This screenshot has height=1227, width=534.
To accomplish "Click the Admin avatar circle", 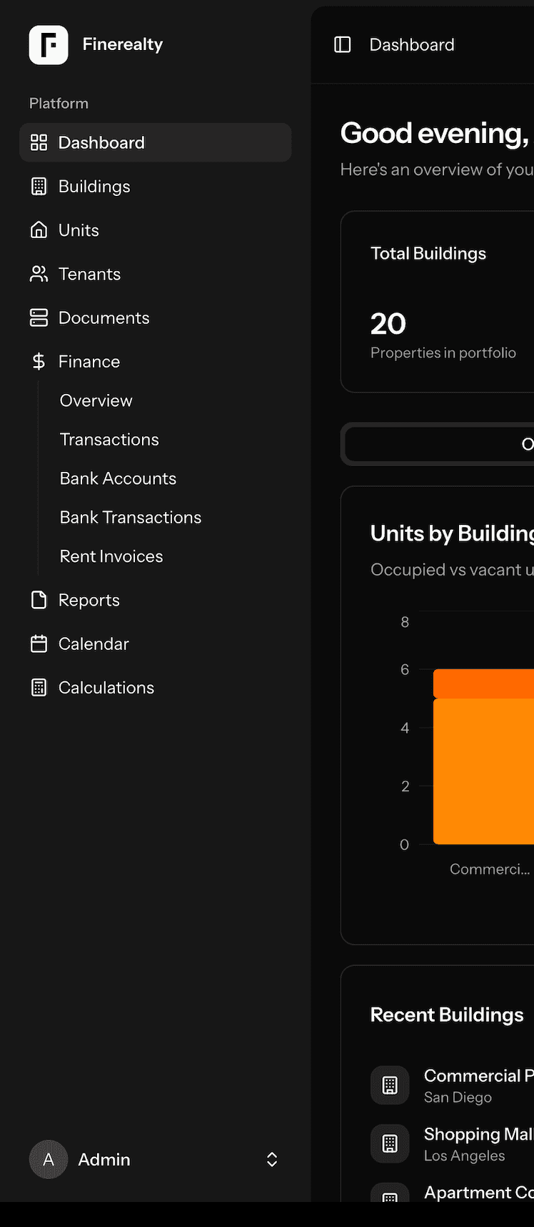I will click(x=48, y=1160).
